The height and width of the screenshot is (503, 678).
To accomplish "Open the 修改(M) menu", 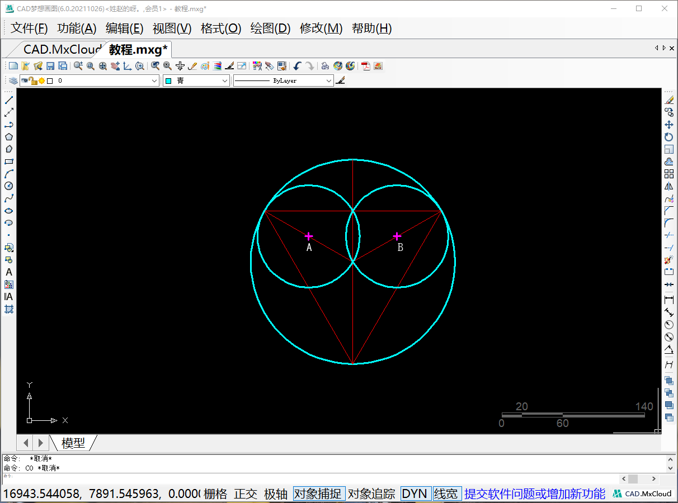I will [x=321, y=29].
